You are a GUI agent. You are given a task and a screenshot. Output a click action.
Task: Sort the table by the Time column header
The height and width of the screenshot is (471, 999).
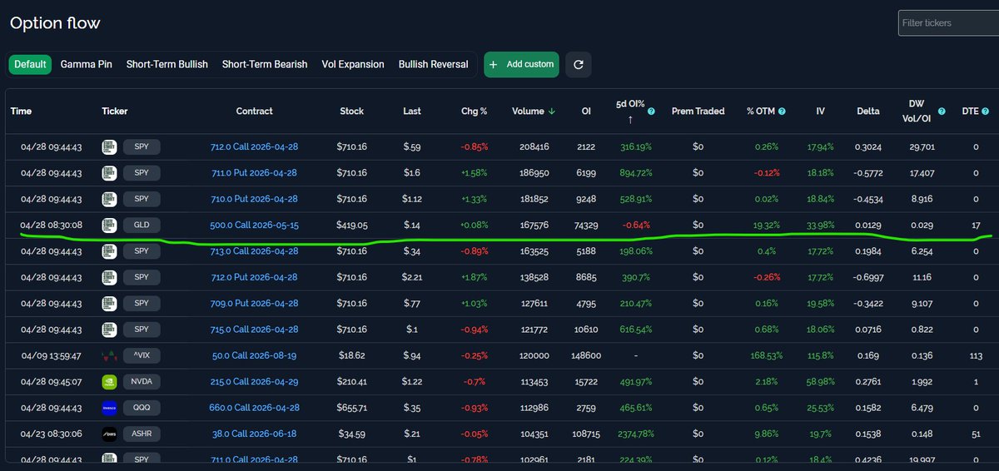click(x=21, y=111)
